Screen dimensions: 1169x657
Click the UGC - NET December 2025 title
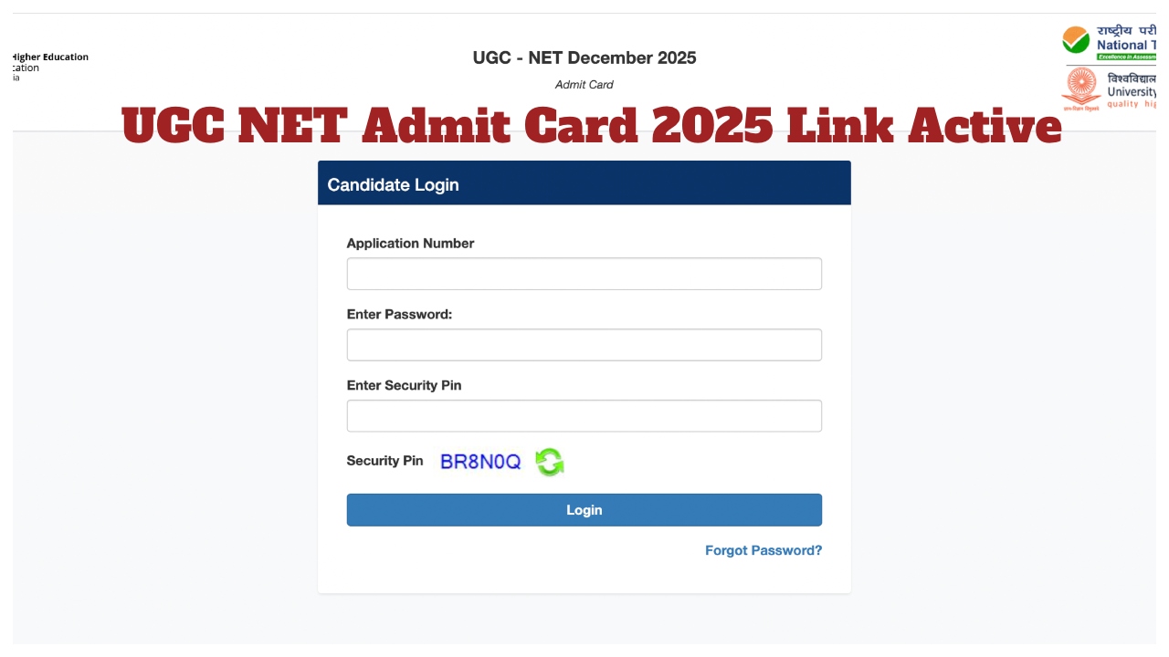coord(584,57)
